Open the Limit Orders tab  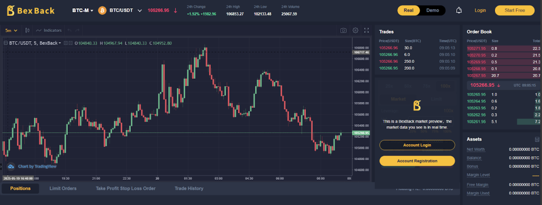(x=63, y=189)
